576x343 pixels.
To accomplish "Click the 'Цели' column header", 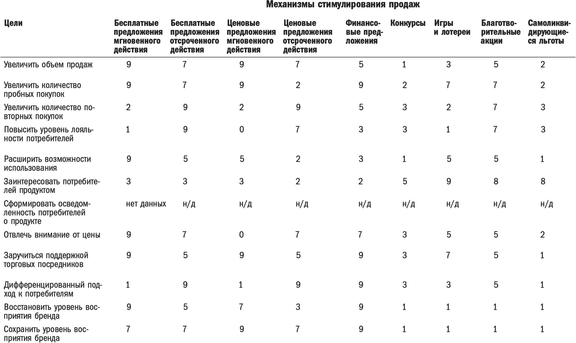I will coord(13,23).
